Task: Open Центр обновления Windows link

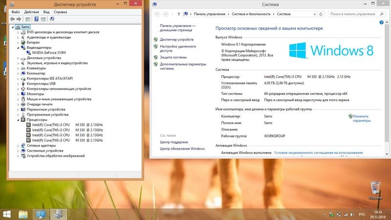Action: click(x=182, y=149)
